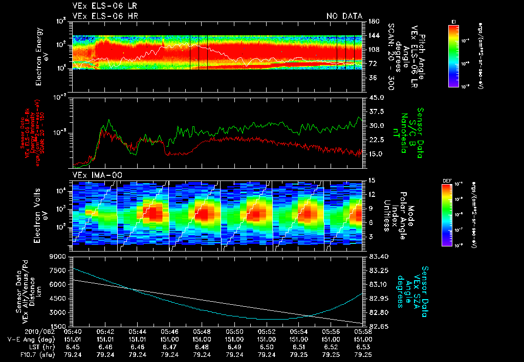Click the magnetic field and intensity line plot panel
The height and width of the screenshot is (362, 524).
pyautogui.click(x=217, y=133)
